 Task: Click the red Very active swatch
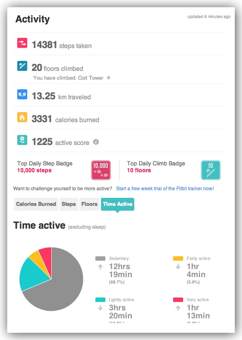(178, 300)
